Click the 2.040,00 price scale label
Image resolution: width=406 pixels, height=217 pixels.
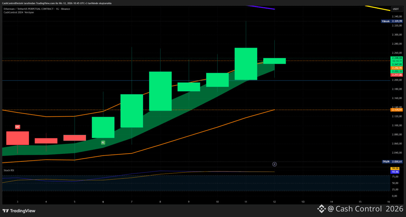[x=397, y=153]
